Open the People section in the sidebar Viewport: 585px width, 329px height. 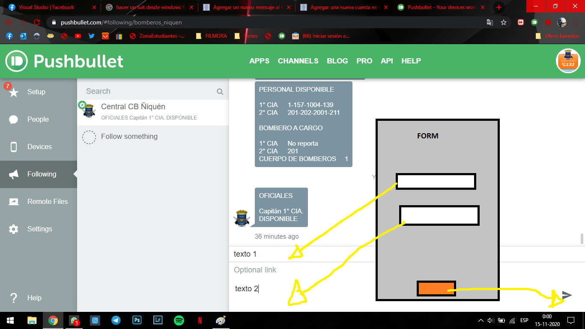tap(39, 119)
